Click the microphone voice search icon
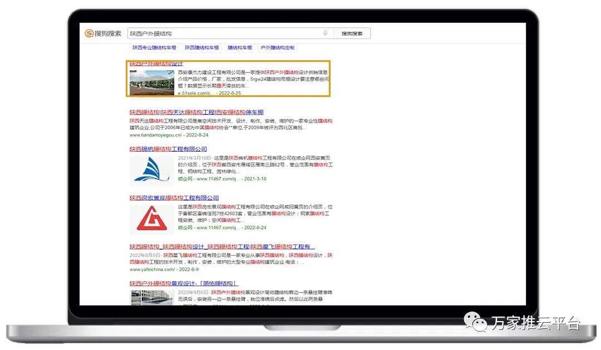The image size is (601, 350). (325, 33)
